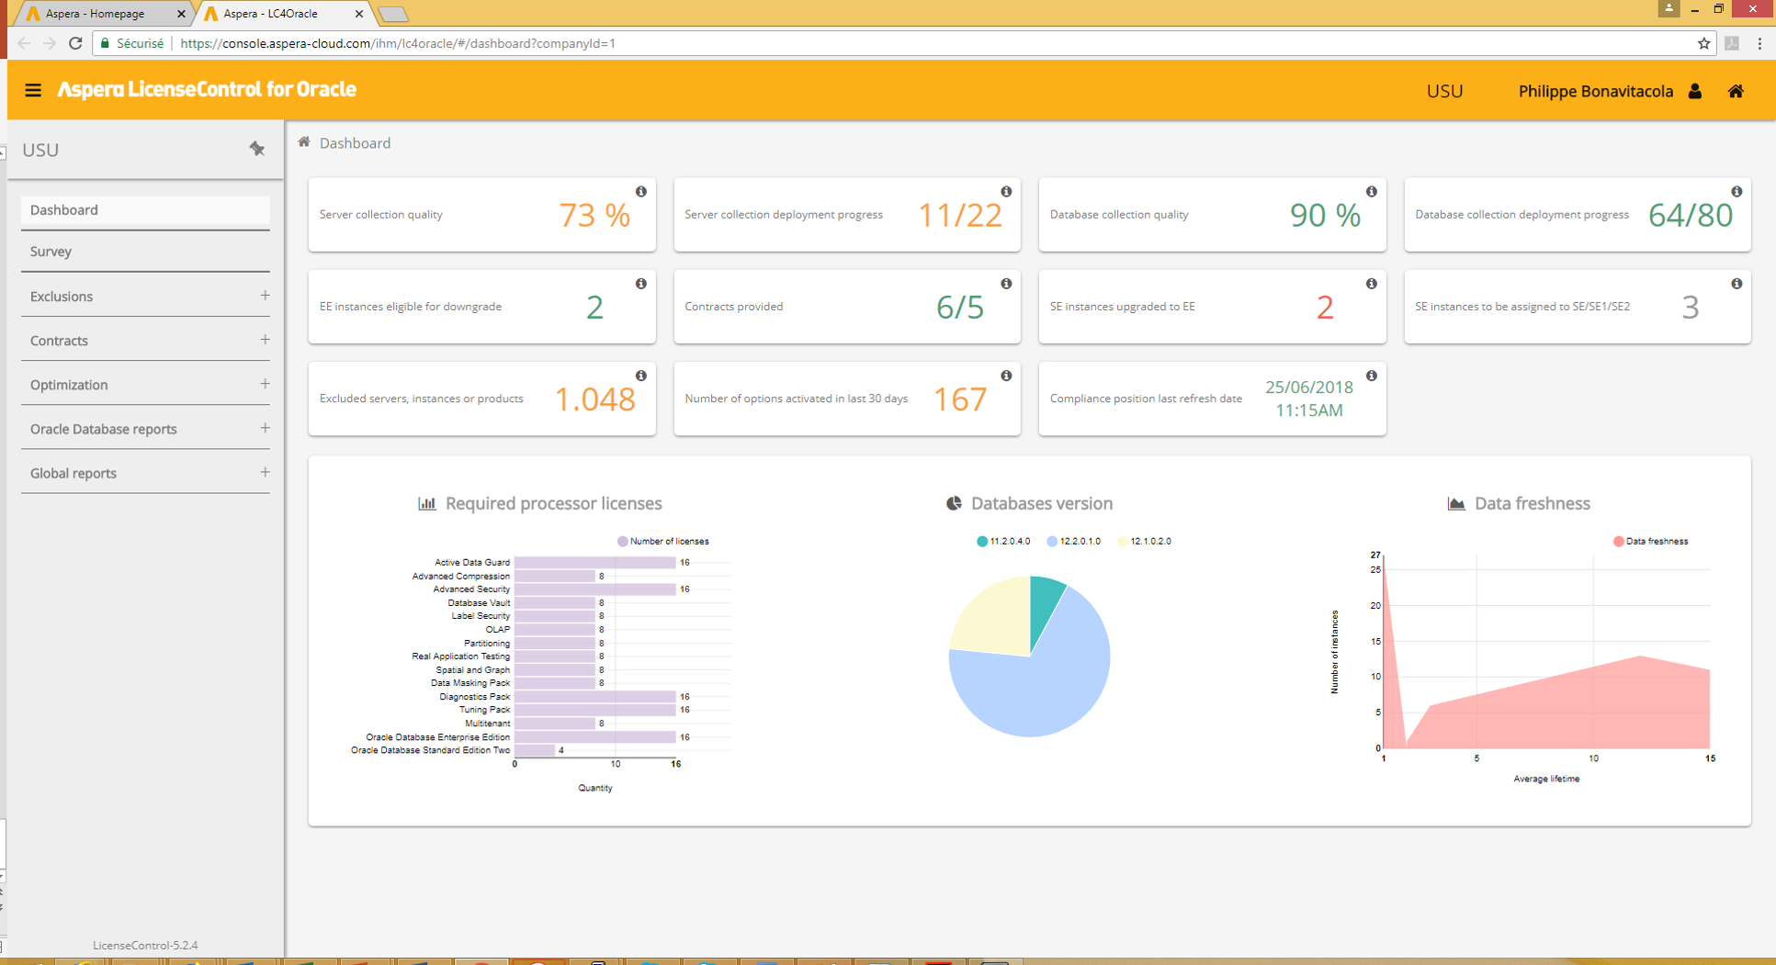Toggle 12.2.0.1.0 series in Databases version
The width and height of the screenshot is (1776, 965).
(1073, 542)
